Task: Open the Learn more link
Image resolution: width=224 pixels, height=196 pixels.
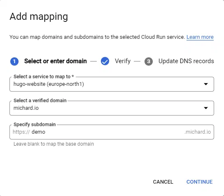Action: coord(200,37)
